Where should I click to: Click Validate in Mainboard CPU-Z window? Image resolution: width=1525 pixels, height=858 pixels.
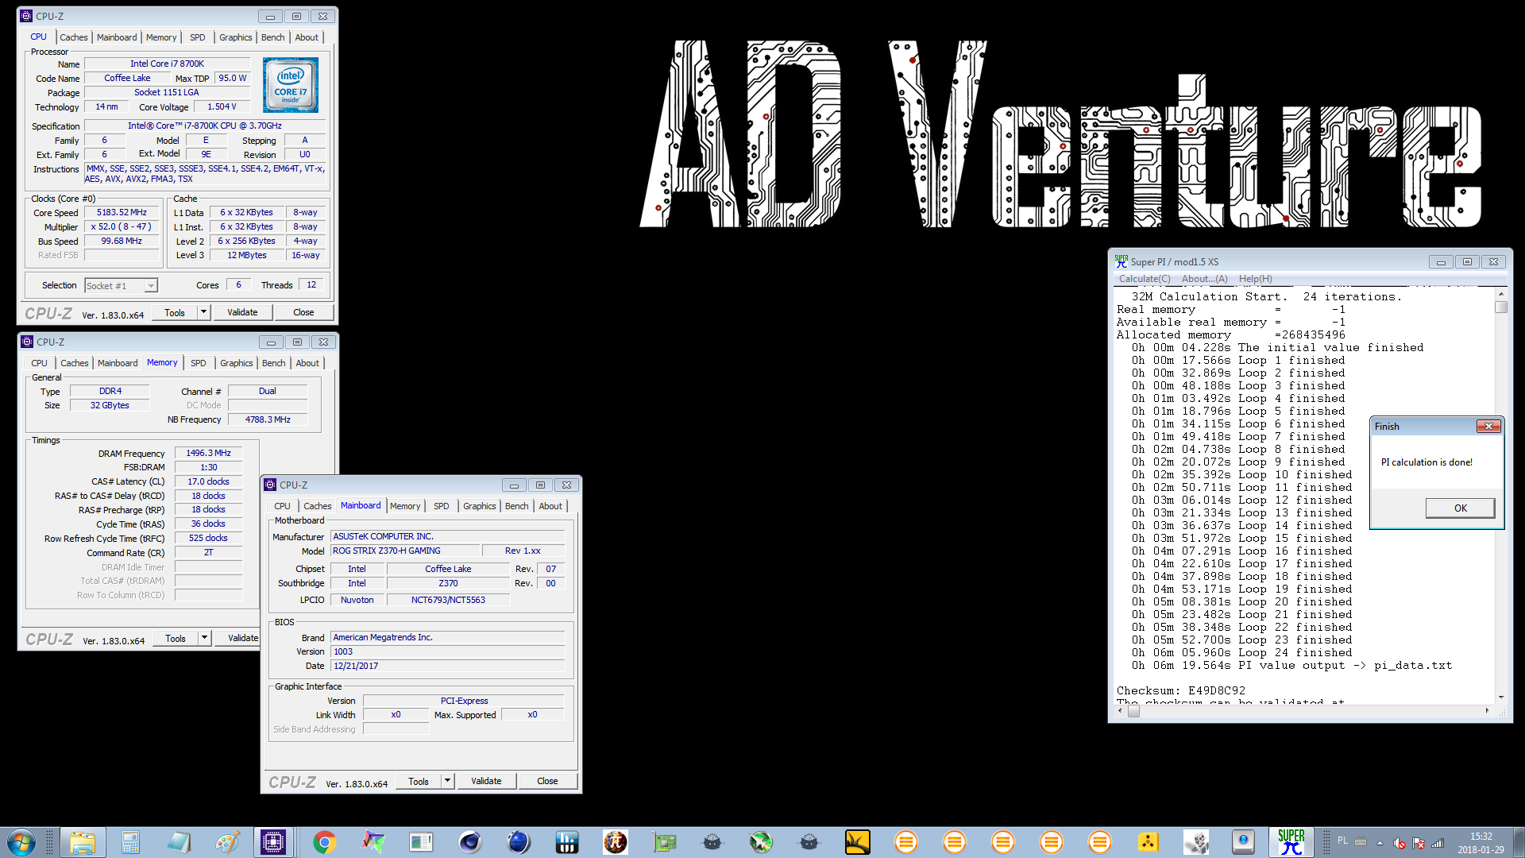pyautogui.click(x=486, y=781)
